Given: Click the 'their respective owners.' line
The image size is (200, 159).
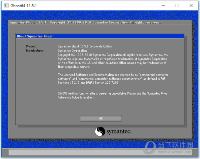Looking at the screenshot, I should (74, 67).
